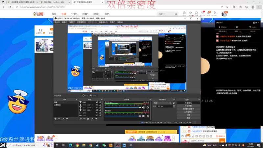Image resolution: width=263 pixels, height=148 pixels.
Task: Remove the selected source with the minus button
Action: pyautogui.click(x=84, y=119)
